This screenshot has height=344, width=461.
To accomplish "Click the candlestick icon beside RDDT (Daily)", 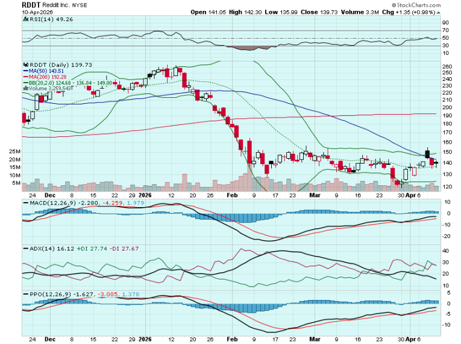I will pos(25,64).
